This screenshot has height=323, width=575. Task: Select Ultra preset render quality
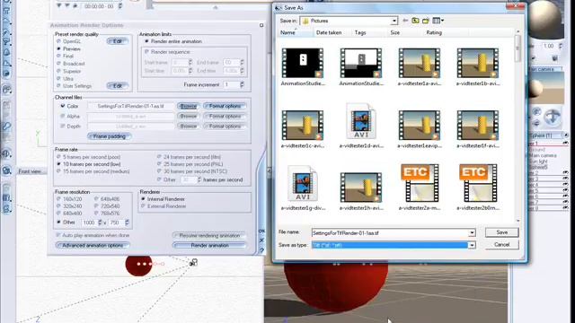pos(65,78)
